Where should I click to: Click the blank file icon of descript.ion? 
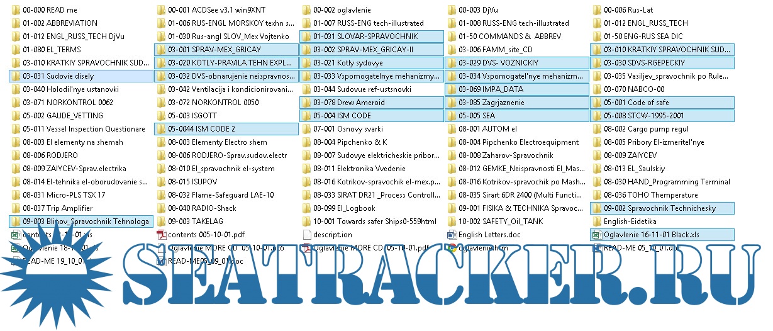(306, 235)
